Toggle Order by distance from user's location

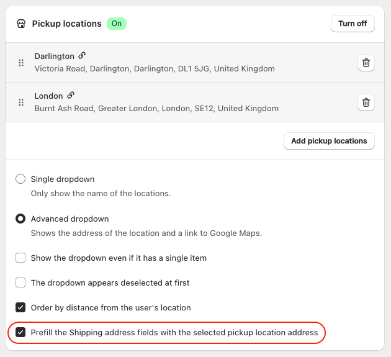[x=20, y=307]
